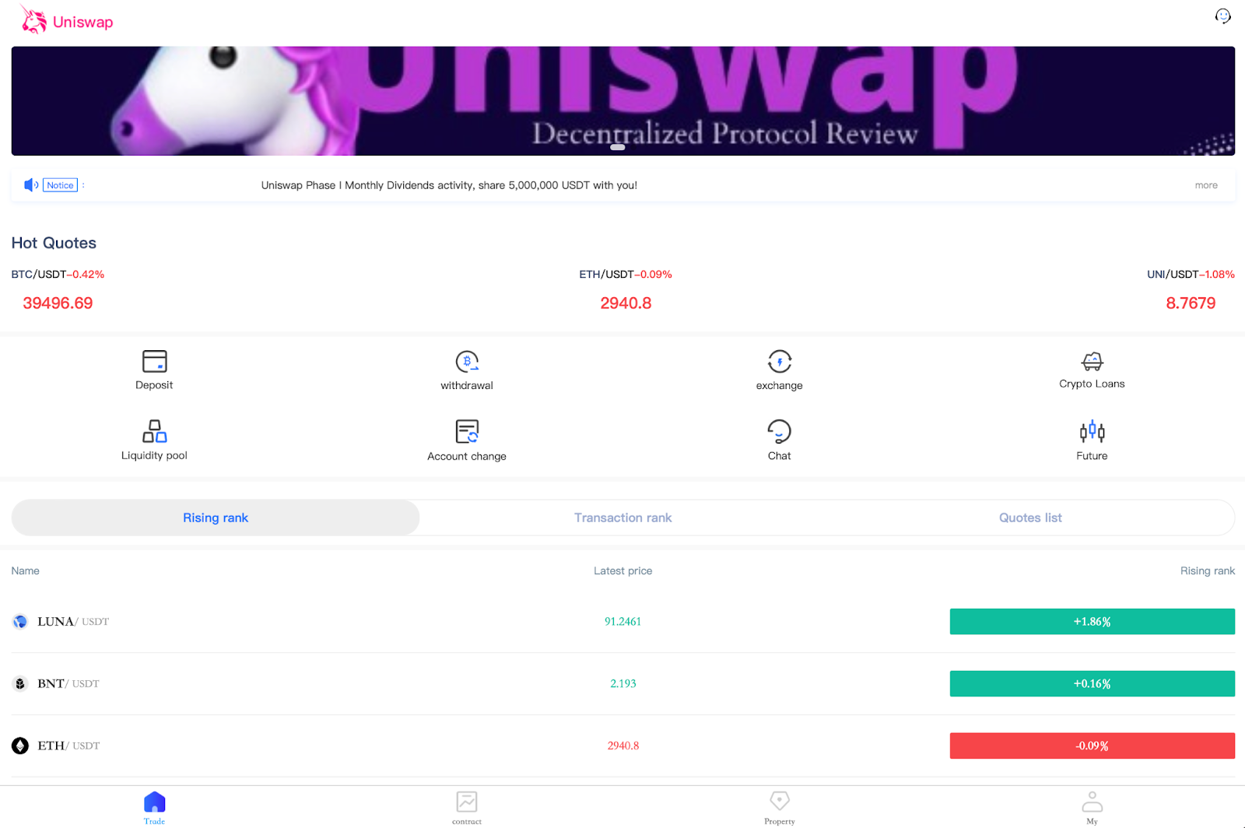Click the Rising rank column header
The width and height of the screenshot is (1245, 828).
pyautogui.click(x=1207, y=570)
